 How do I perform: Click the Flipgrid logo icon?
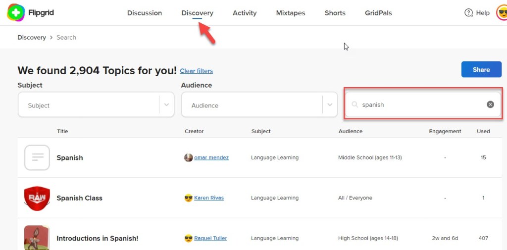tap(16, 12)
